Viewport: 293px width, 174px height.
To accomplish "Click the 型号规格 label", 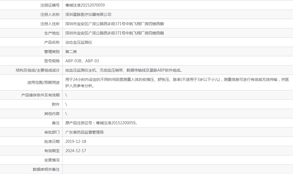I will pos(52,61).
